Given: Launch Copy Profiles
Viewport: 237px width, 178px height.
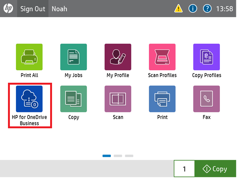Looking at the screenshot, I should point(206,57).
